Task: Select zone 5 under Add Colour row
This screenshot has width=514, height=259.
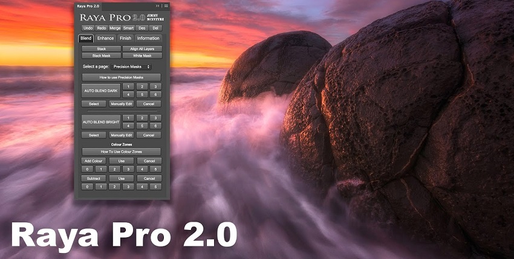Action: coord(155,169)
